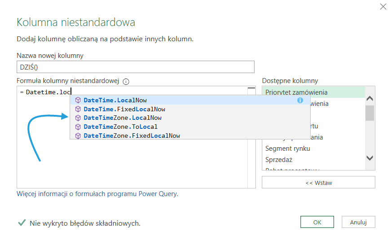Click the columns list scrollbar thumb
392x245 pixels.
click(x=370, y=113)
